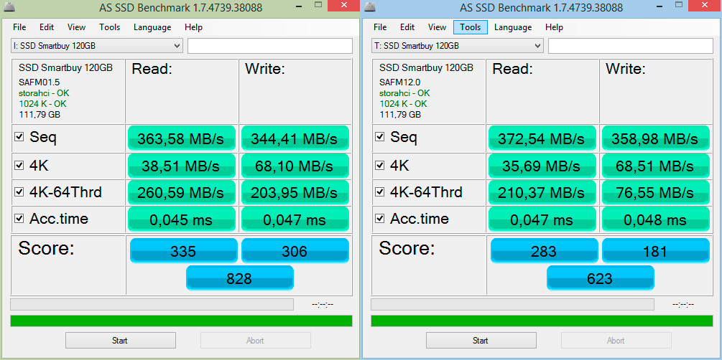Viewport: 722px width, 360px height.
Task: Click green progress bar in right window
Action: point(542,321)
